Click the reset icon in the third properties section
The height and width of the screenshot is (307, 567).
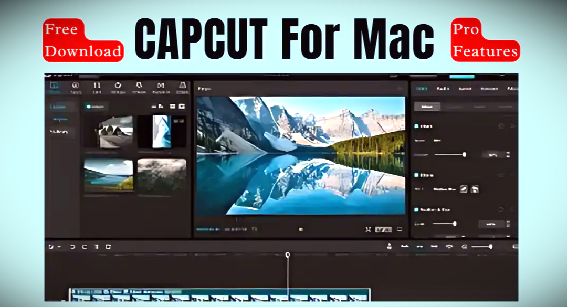pyautogui.click(x=501, y=210)
